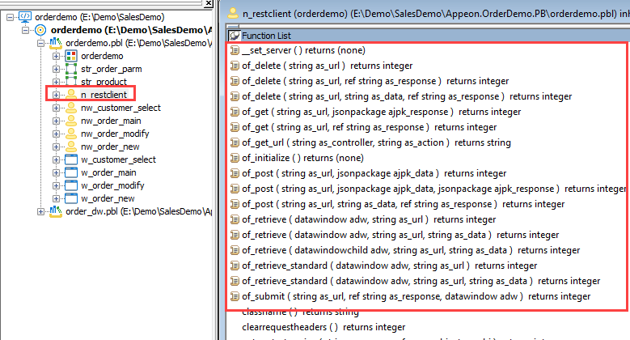Click the w_customer_select window icon

[71, 159]
